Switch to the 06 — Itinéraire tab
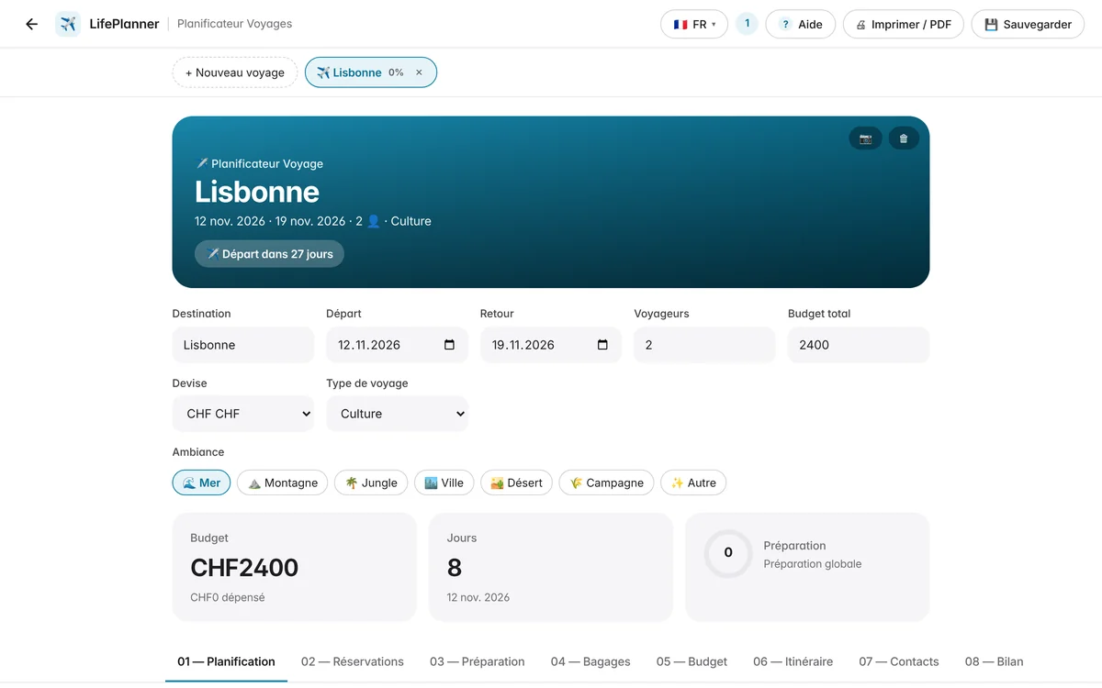The height and width of the screenshot is (688, 1102). coord(793,661)
